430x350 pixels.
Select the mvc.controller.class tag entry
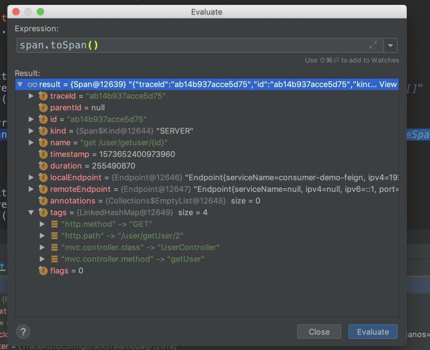[x=140, y=248]
